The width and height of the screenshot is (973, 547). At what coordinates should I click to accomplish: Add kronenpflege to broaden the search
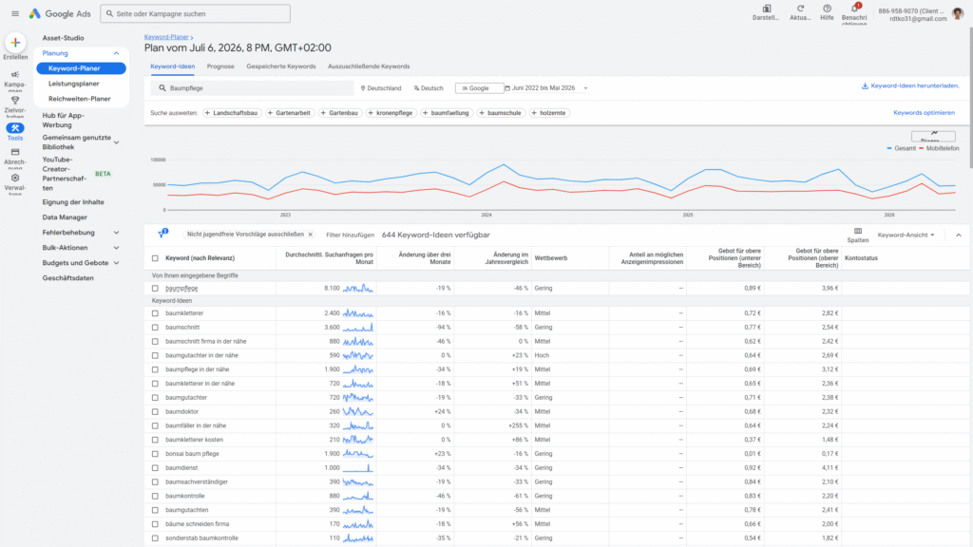point(390,113)
